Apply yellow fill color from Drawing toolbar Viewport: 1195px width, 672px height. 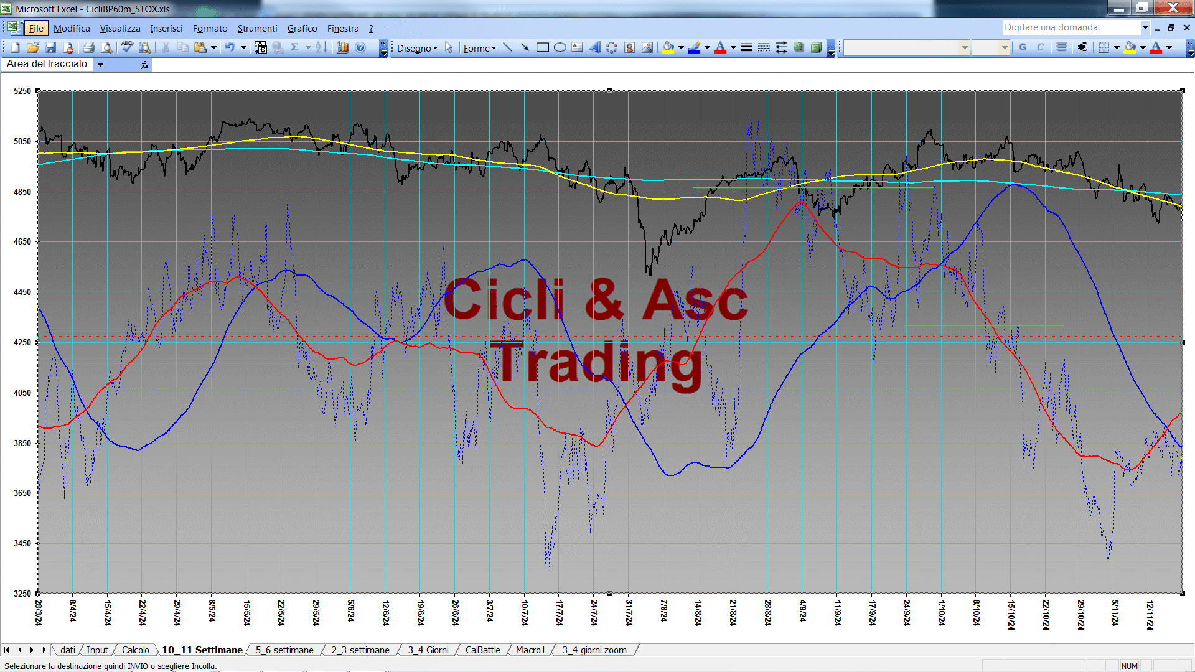668,47
